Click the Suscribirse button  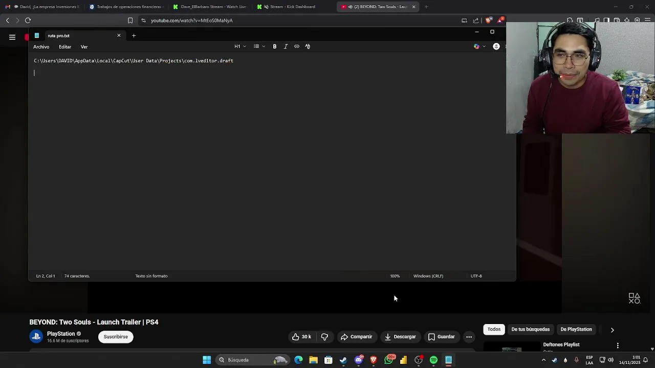point(116,337)
